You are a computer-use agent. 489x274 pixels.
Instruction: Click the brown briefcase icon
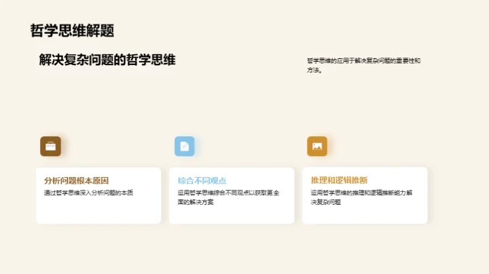click(50, 146)
